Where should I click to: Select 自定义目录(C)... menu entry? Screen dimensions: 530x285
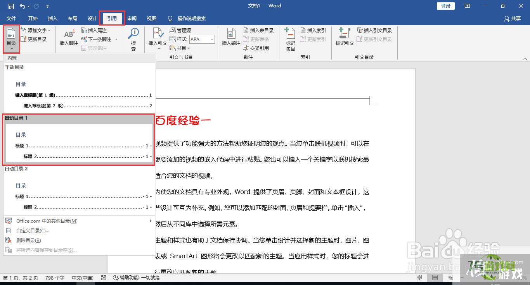[79, 231]
